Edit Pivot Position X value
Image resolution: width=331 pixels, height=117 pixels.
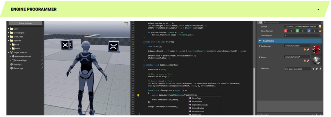291,31
